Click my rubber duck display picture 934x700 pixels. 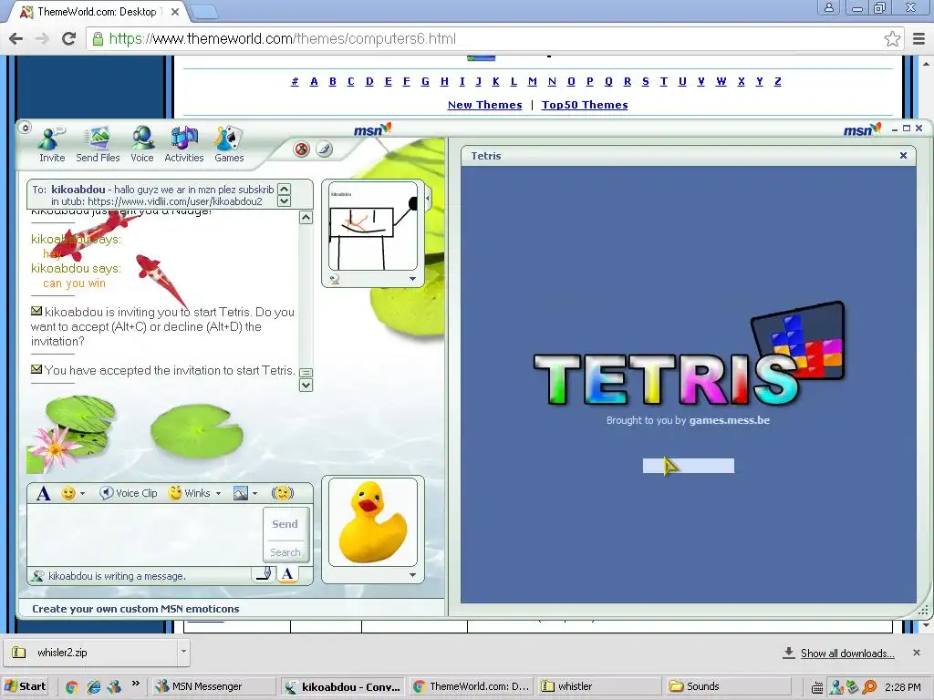[373, 521]
